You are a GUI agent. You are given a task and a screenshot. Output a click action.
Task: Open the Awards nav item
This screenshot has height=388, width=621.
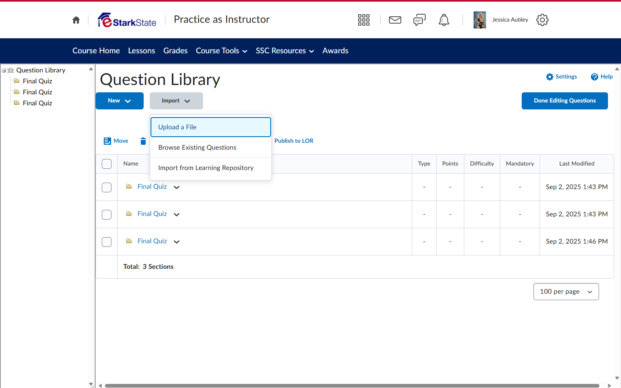tap(335, 51)
